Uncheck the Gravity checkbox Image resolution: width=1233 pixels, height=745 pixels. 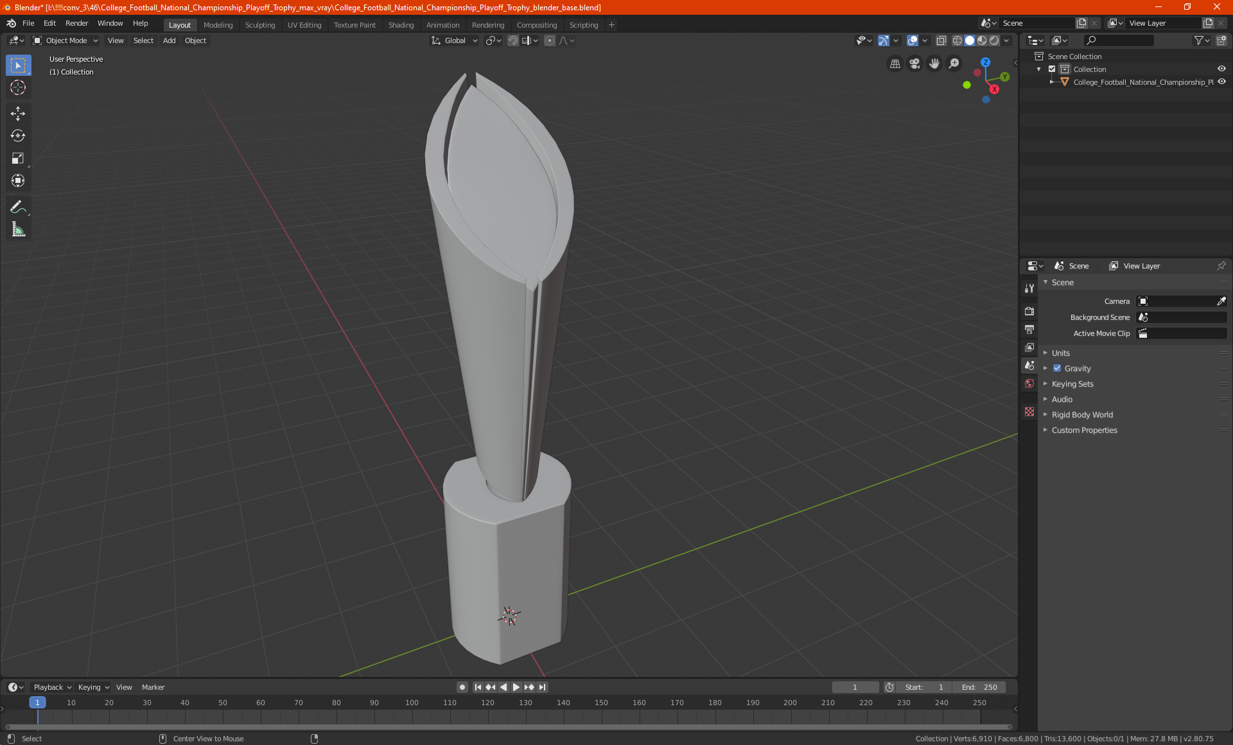[1057, 369]
